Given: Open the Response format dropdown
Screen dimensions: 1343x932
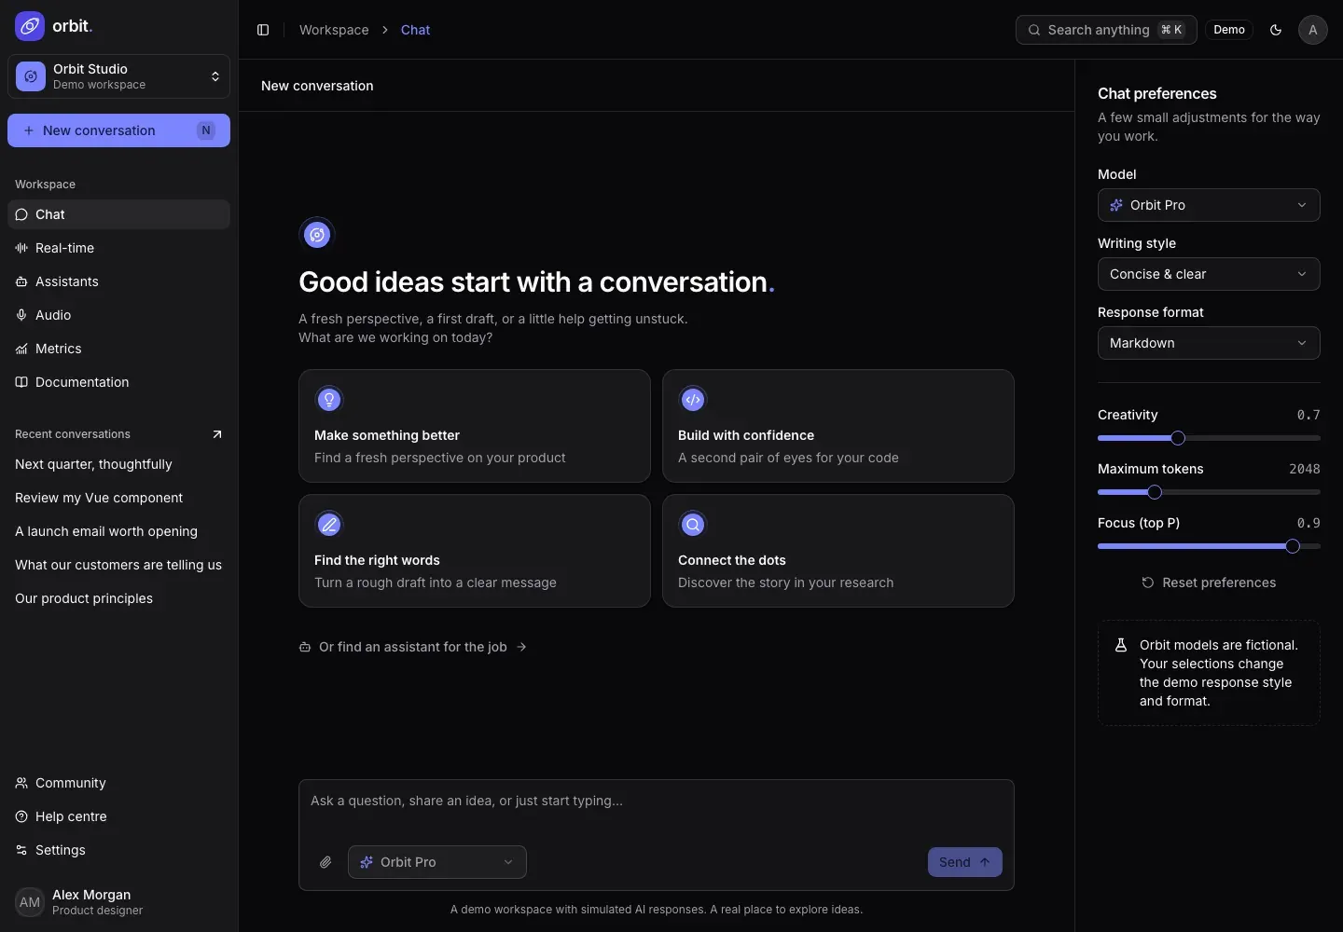Looking at the screenshot, I should click(1209, 343).
